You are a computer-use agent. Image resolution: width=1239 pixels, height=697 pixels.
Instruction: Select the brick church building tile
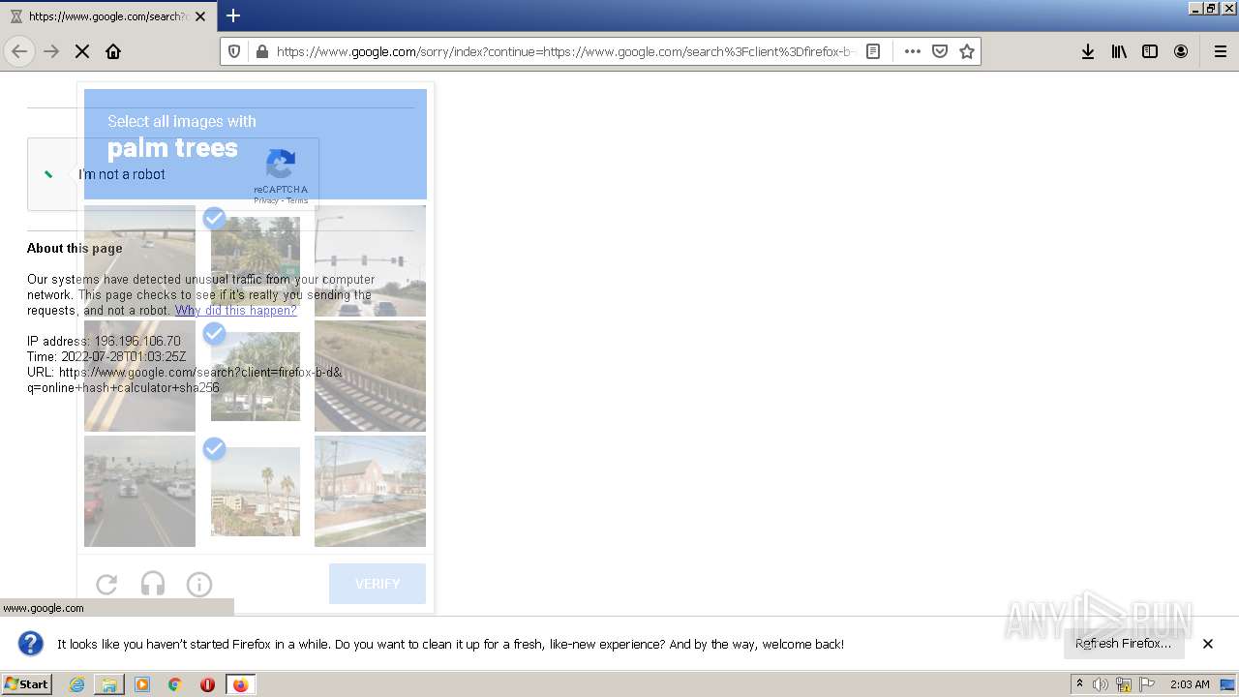[370, 491]
